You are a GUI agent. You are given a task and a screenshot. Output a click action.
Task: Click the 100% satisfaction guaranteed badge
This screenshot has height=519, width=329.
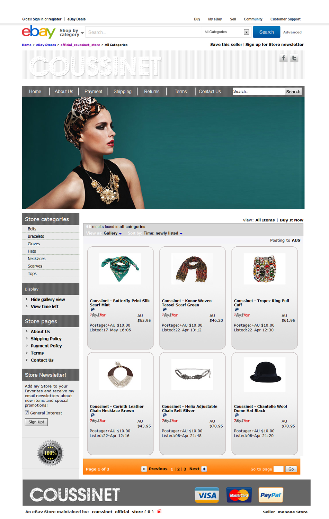[50, 453]
